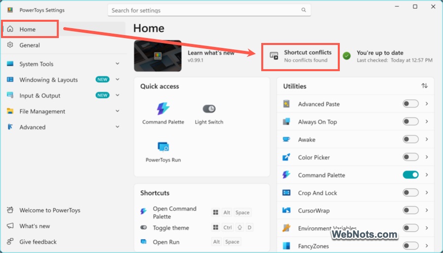Viewport: 443px width, 253px height.
Task: Turn on the FancyZones toggle
Action: 410,246
